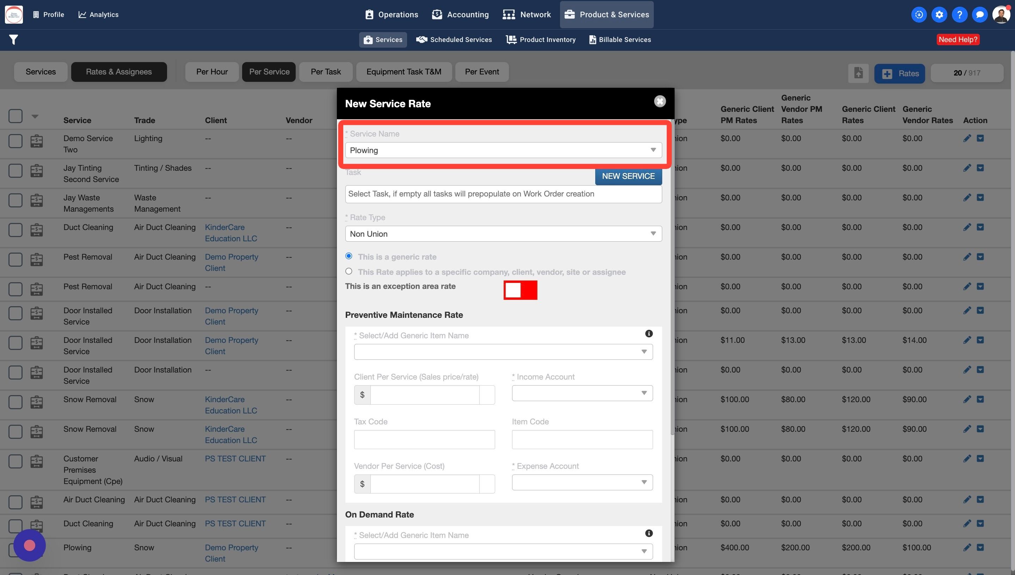Open Scheduled Services submenu

click(x=454, y=40)
